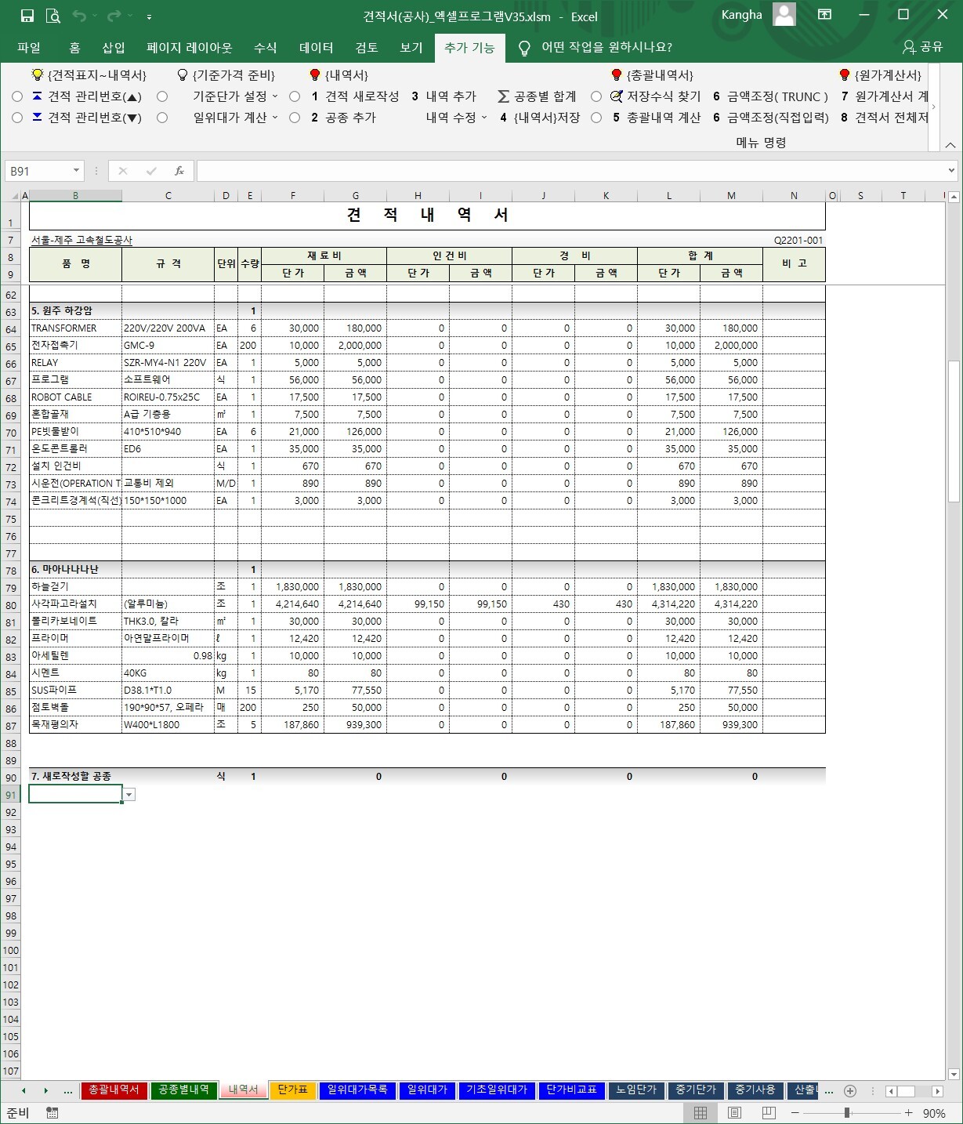Image resolution: width=963 pixels, height=1124 pixels.
Task: Switch to the 총괄내역서 sheet tab
Action: pos(114,1090)
